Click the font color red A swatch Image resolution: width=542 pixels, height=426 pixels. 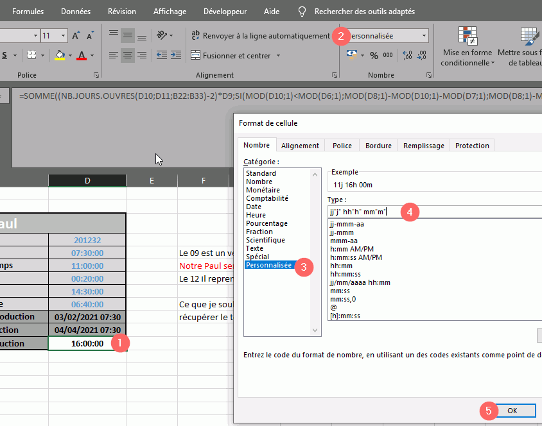(x=82, y=56)
